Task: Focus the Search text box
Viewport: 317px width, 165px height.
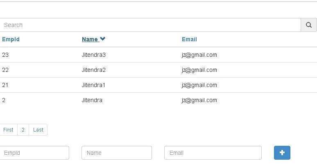Action: coord(150,25)
